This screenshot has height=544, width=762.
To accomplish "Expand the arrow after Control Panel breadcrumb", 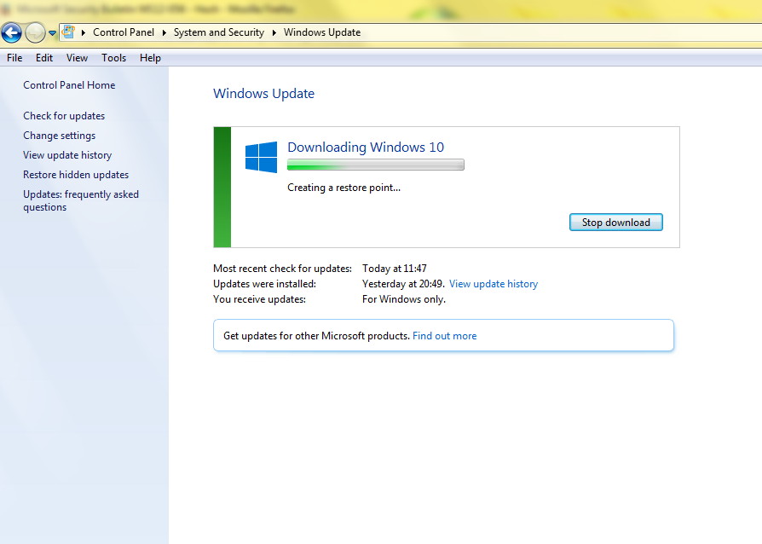I will pos(165,32).
